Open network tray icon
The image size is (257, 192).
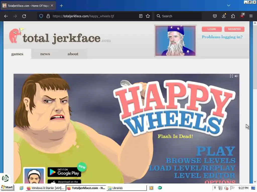220,188
